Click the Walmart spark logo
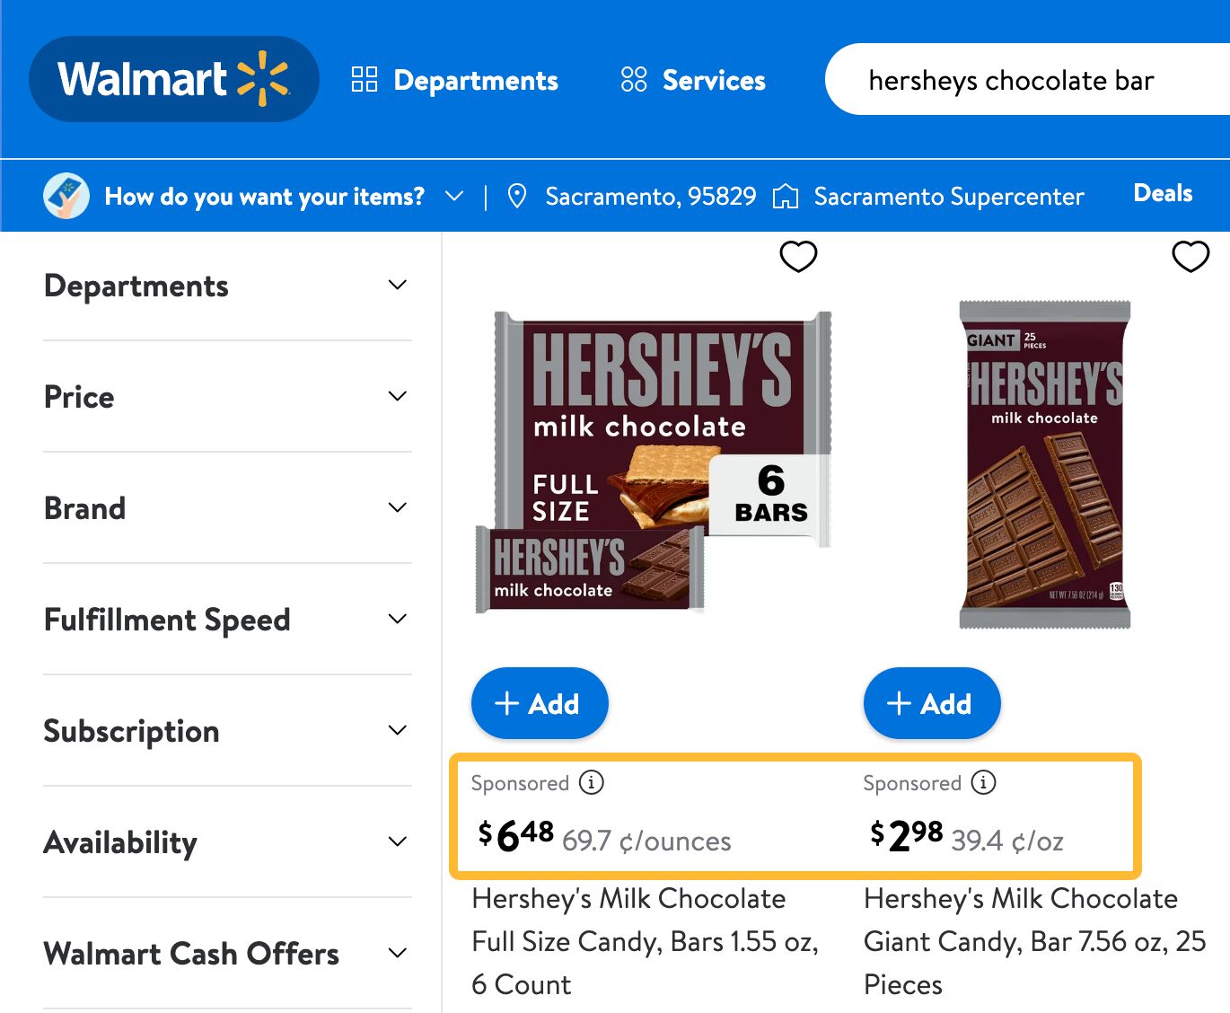 click(261, 79)
